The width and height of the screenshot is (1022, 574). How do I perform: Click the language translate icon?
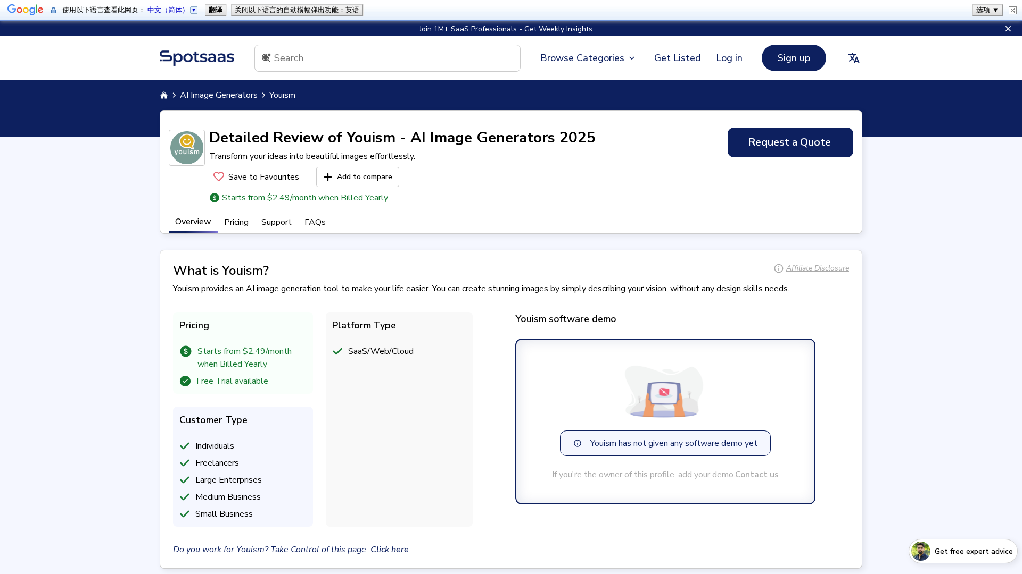click(x=854, y=58)
